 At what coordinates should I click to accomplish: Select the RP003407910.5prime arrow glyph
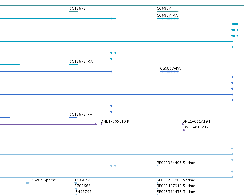click(x=157, y=189)
